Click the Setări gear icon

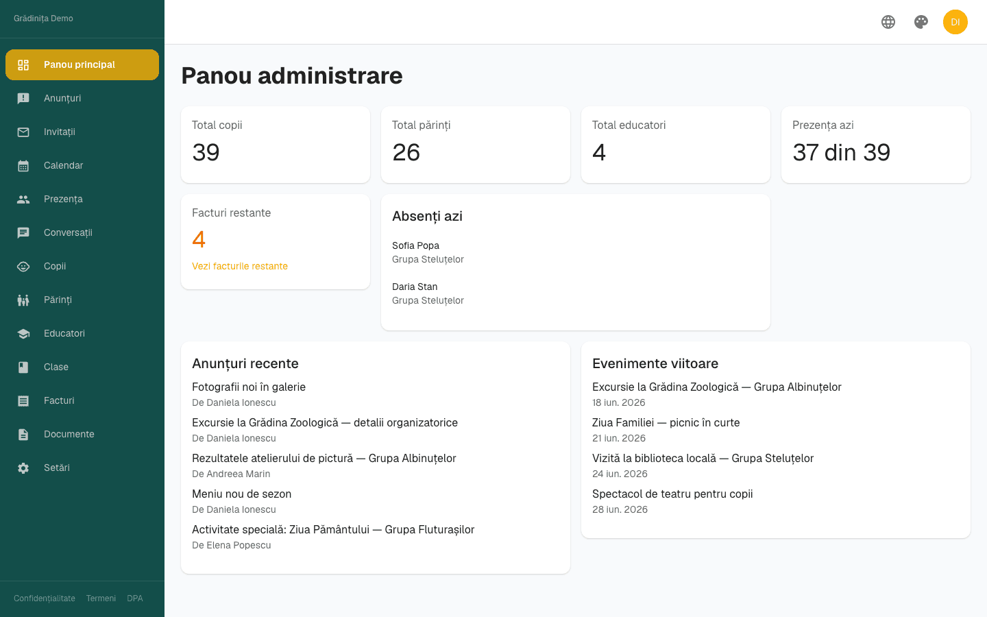pyautogui.click(x=23, y=468)
